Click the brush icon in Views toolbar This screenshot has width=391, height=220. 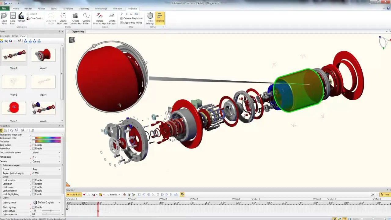pyautogui.click(x=20, y=41)
